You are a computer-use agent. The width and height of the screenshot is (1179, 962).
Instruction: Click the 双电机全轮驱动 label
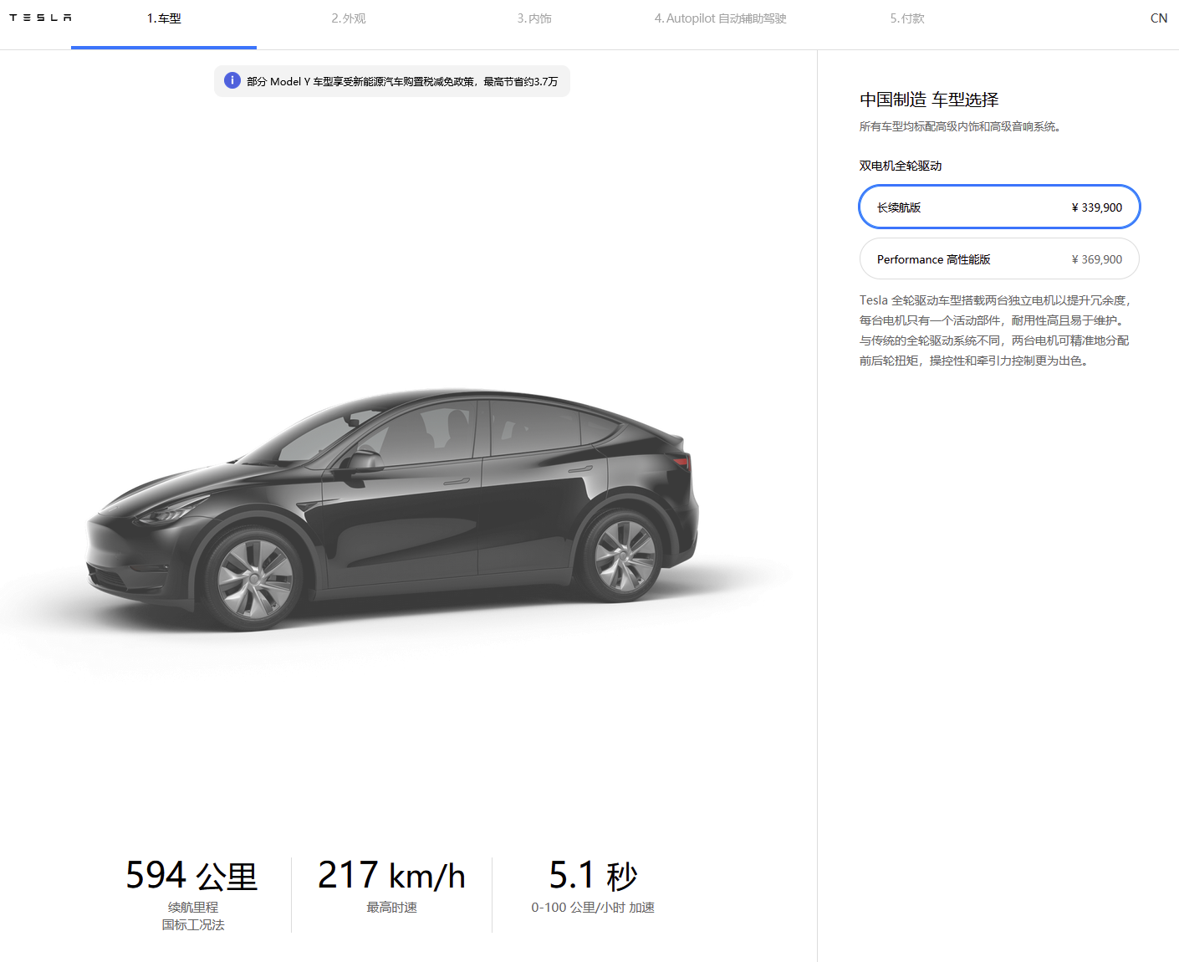[901, 166]
